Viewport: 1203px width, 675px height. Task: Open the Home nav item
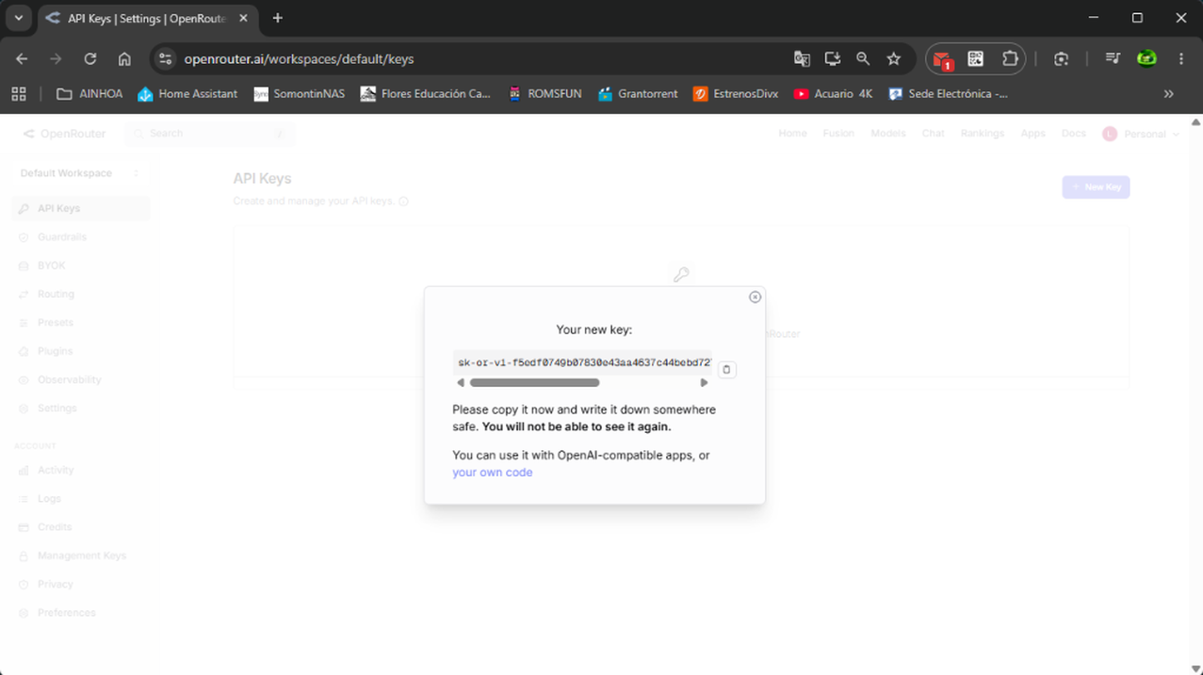792,134
